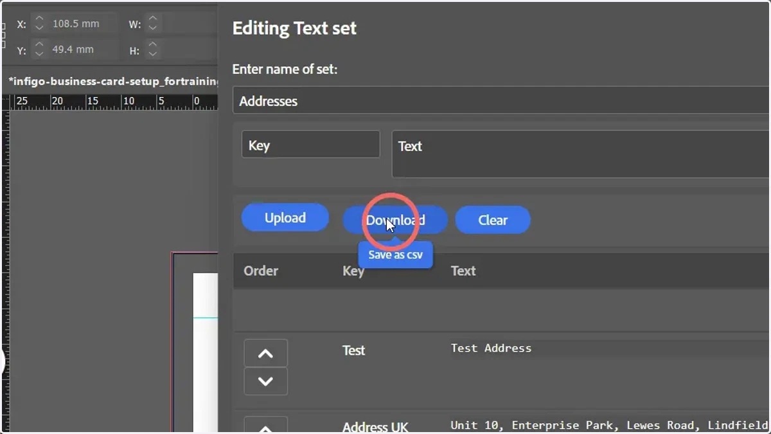Move the Test row down

pos(266,381)
